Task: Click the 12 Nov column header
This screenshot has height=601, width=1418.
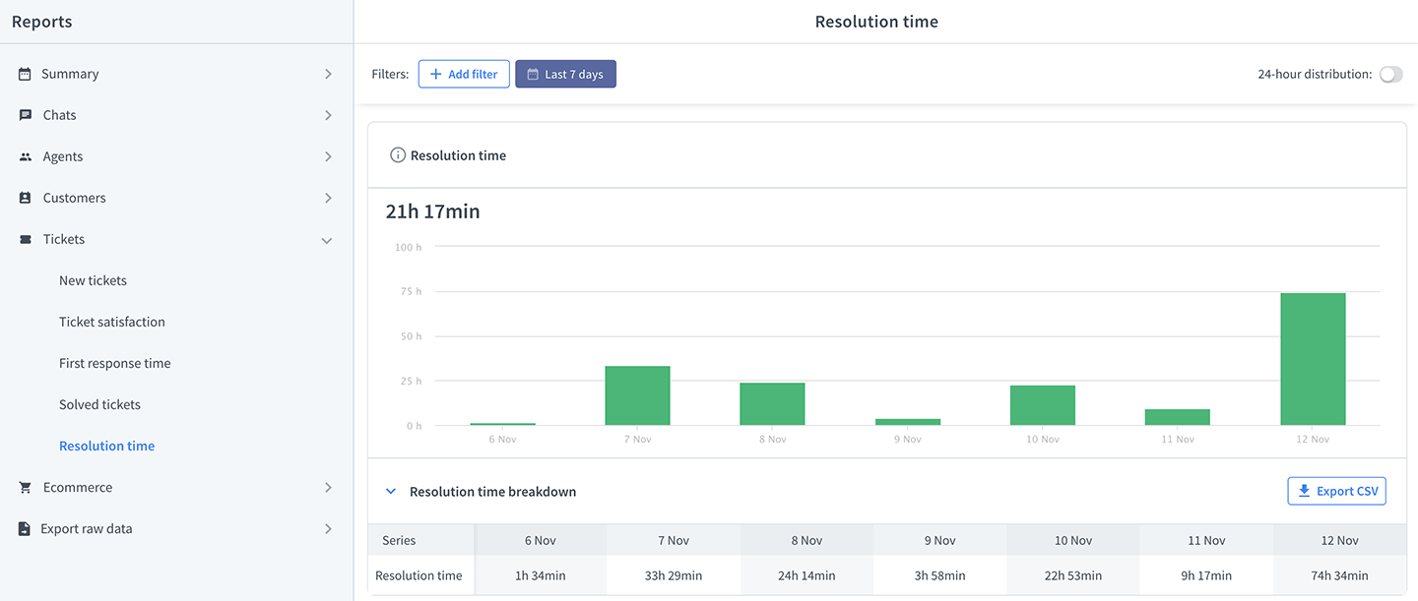Action: [1340, 540]
